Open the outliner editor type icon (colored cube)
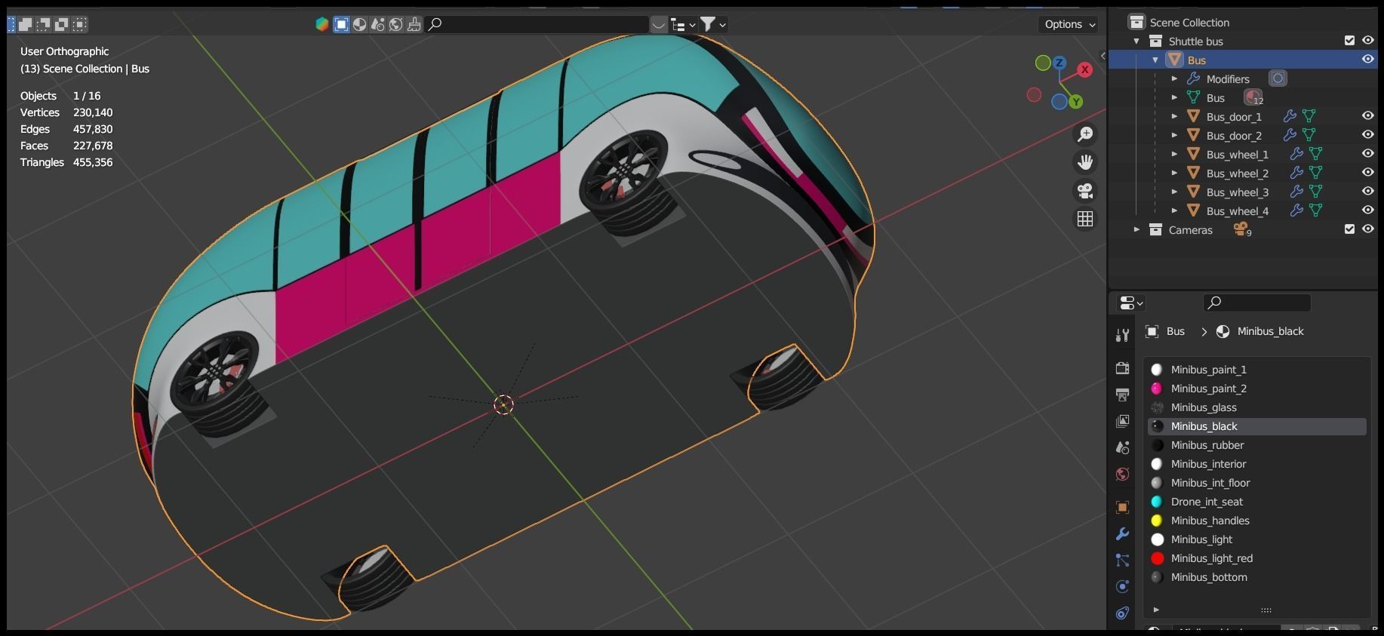The image size is (1384, 636). [322, 24]
